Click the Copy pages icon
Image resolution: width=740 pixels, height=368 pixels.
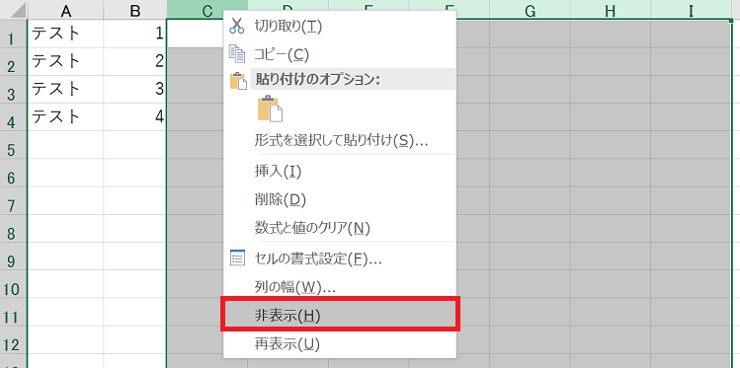pyautogui.click(x=237, y=54)
